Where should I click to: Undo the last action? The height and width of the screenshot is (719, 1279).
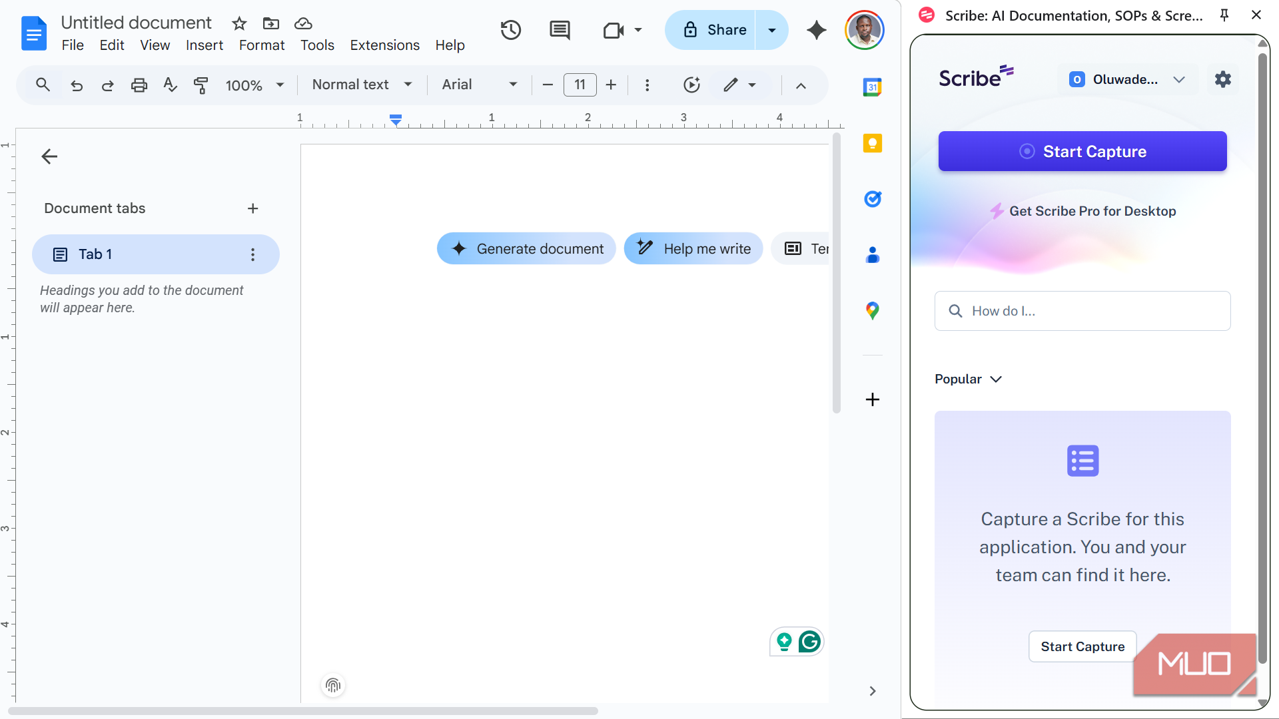click(77, 85)
